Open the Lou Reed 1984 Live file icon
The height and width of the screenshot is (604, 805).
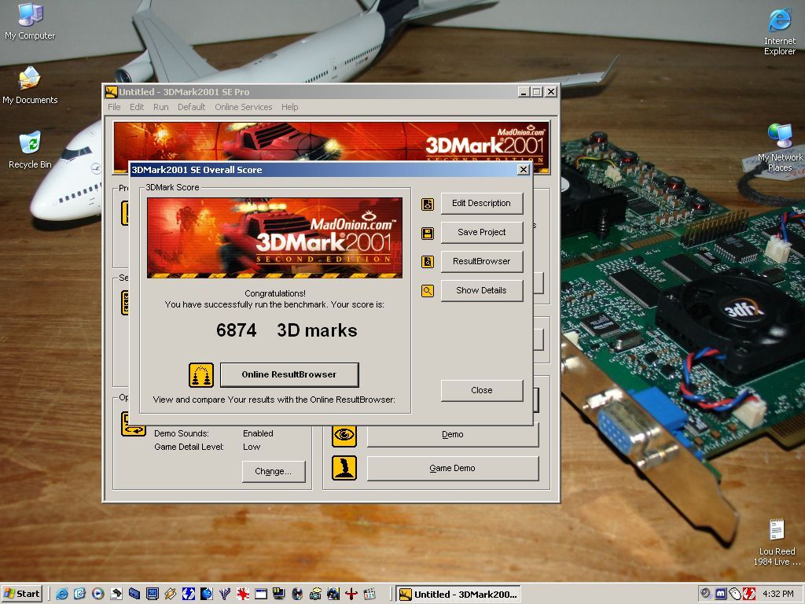click(x=776, y=543)
